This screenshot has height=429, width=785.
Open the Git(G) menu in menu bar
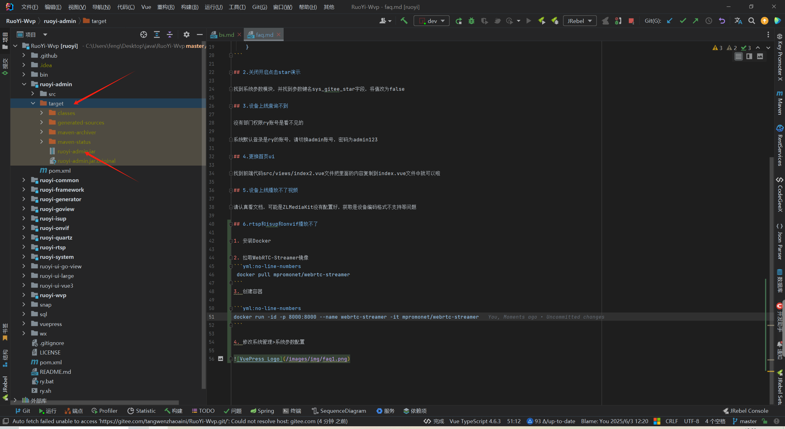tap(259, 7)
